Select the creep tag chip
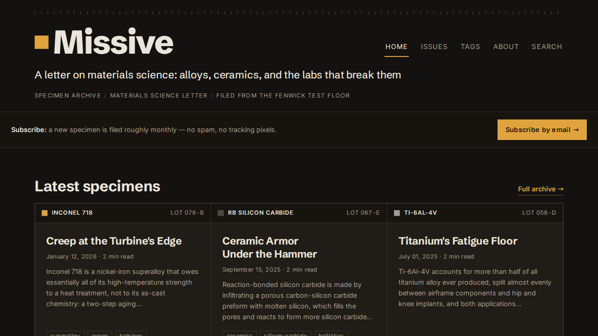Viewport: 598px width, 336px height. (x=100, y=334)
